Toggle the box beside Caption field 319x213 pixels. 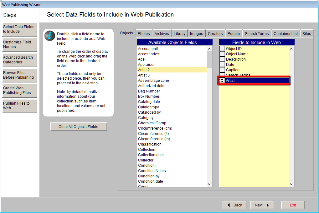(222, 70)
